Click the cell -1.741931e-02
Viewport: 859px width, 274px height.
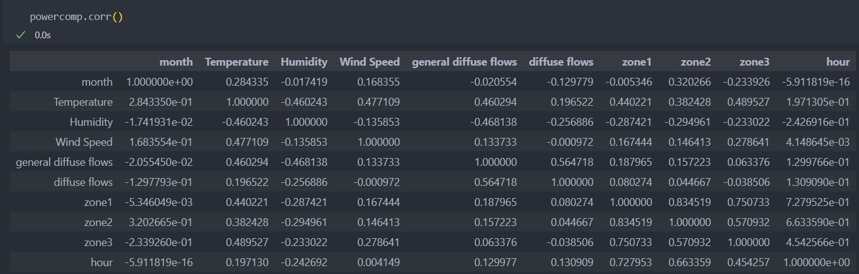(x=160, y=122)
